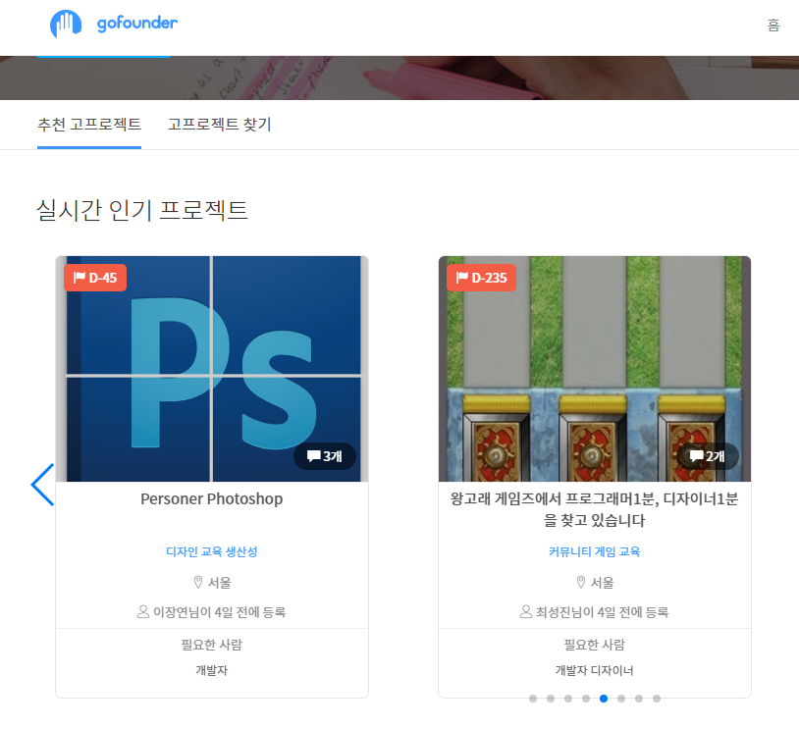Switch to the 추천 고프로젝트 tab

click(x=89, y=125)
